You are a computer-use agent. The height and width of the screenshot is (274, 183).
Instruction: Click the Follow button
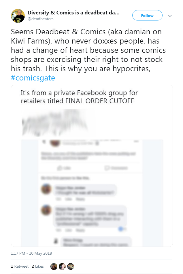click(147, 15)
